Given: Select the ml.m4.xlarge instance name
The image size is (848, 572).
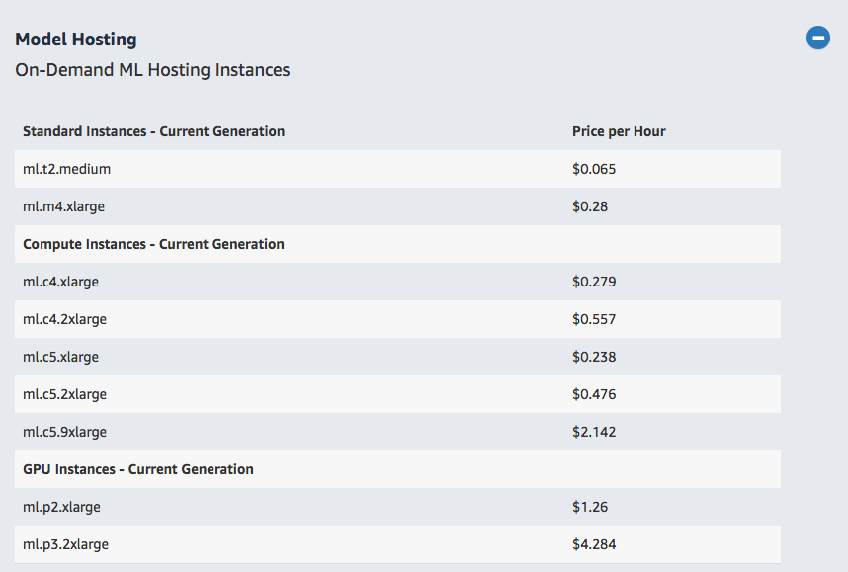Looking at the screenshot, I should 63,206.
